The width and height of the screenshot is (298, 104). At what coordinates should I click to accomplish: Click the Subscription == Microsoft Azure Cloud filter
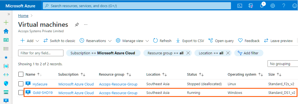(103, 53)
